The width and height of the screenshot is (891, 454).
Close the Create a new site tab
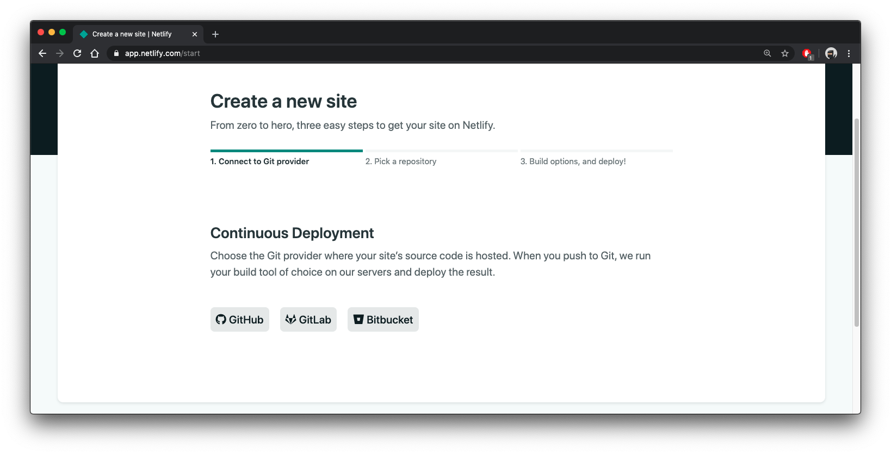click(x=195, y=34)
